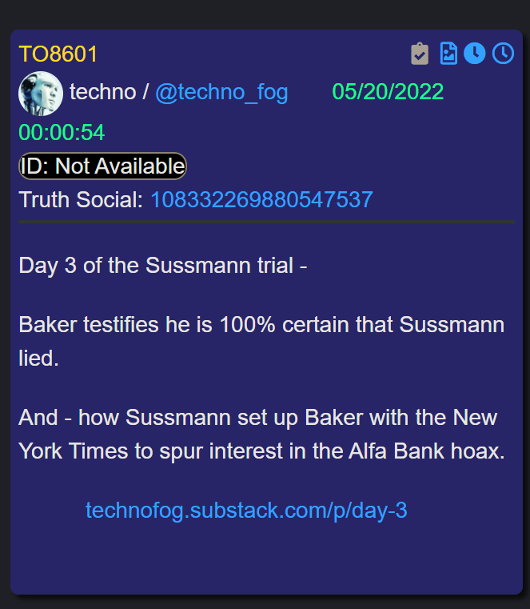This screenshot has height=609, width=530.
Task: Click the 00:00:54 timestamp
Action: pos(62,132)
